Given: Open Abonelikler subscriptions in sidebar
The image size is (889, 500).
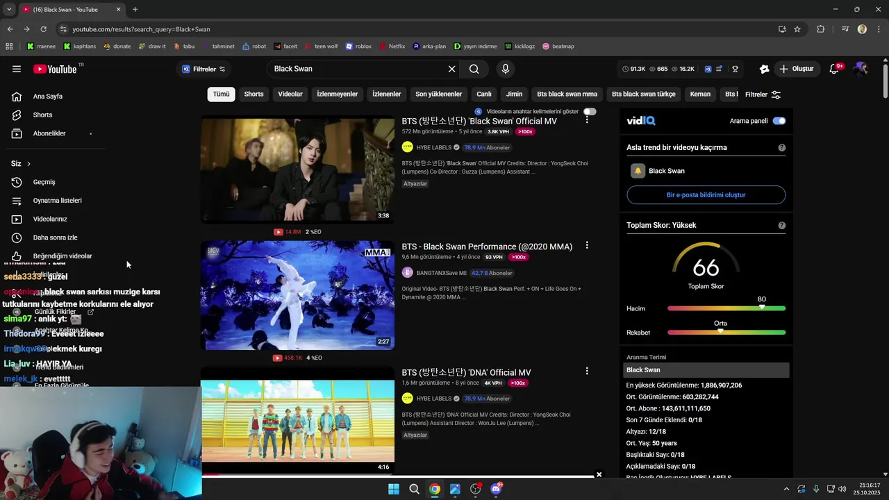Looking at the screenshot, I should point(49,133).
